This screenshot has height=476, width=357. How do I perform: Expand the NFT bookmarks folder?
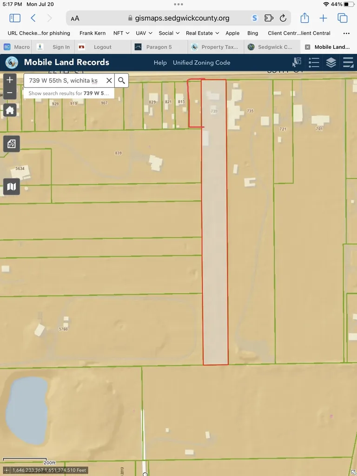[121, 33]
